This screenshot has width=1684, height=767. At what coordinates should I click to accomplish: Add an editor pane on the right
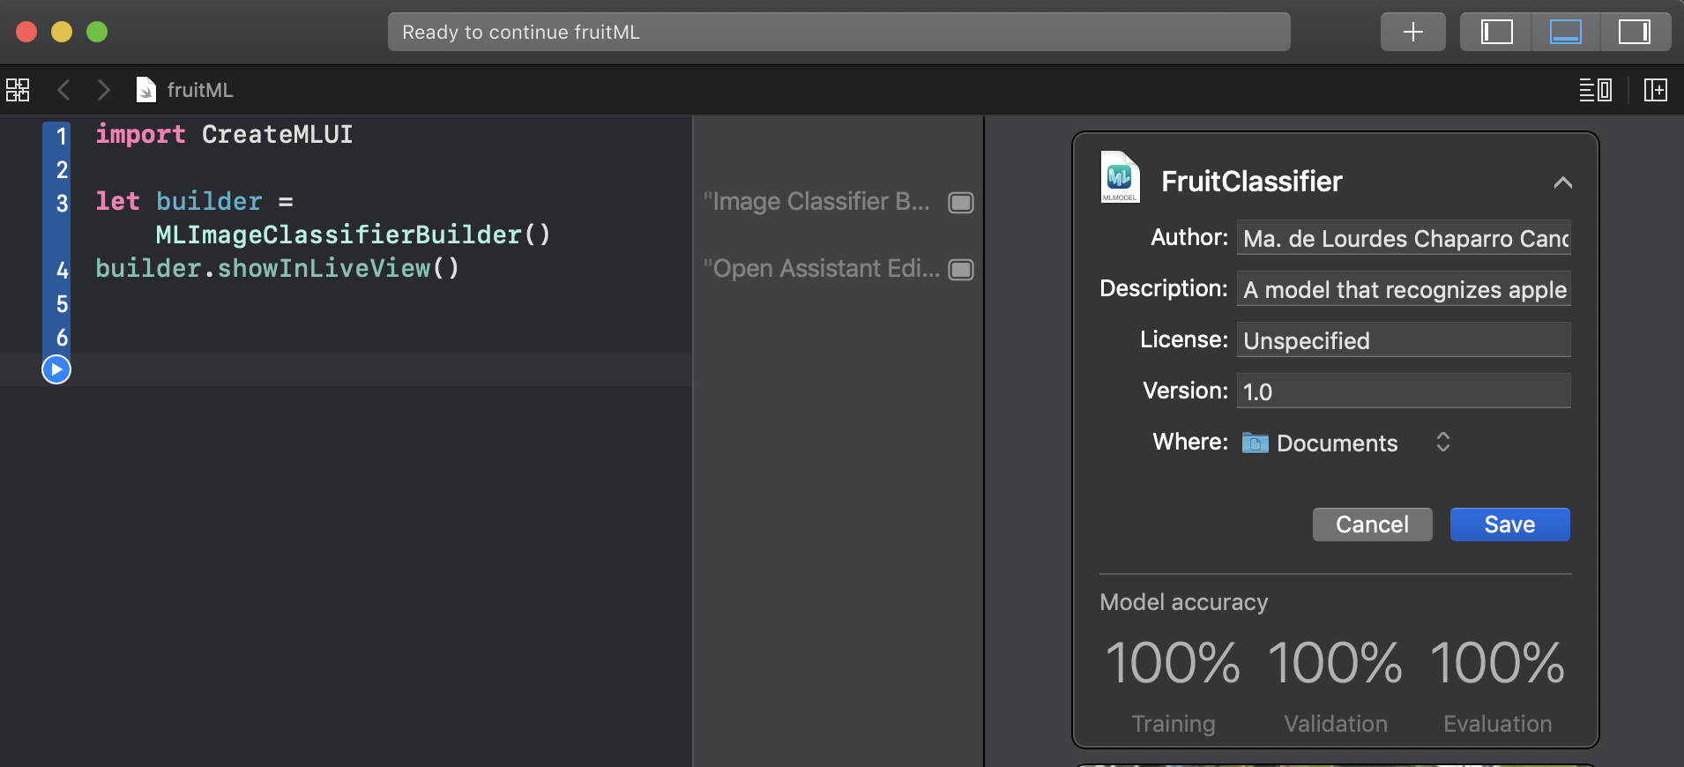pos(1655,90)
